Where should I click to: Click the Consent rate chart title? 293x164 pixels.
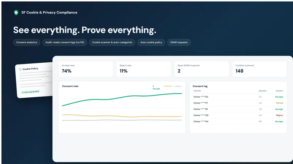(70, 86)
